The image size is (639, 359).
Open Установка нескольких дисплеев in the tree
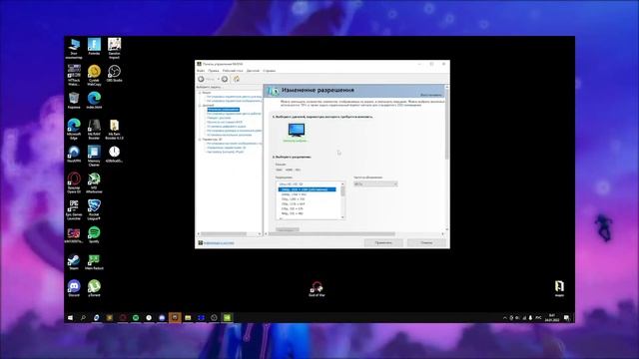click(229, 135)
